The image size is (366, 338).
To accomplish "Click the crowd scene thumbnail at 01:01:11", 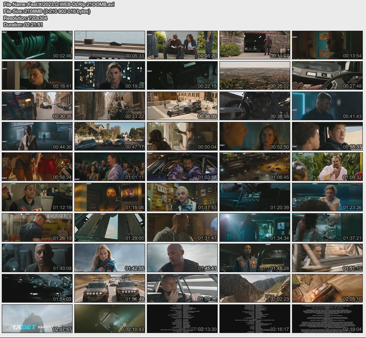I will tap(110, 167).
